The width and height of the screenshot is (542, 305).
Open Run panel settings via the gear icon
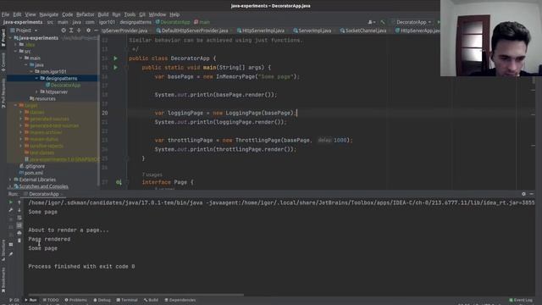523,194
